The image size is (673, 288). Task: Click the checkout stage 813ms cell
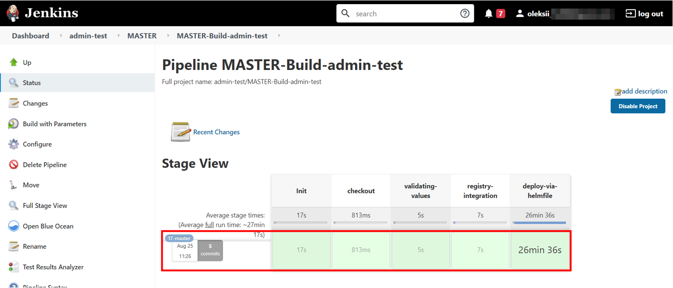pyautogui.click(x=361, y=250)
